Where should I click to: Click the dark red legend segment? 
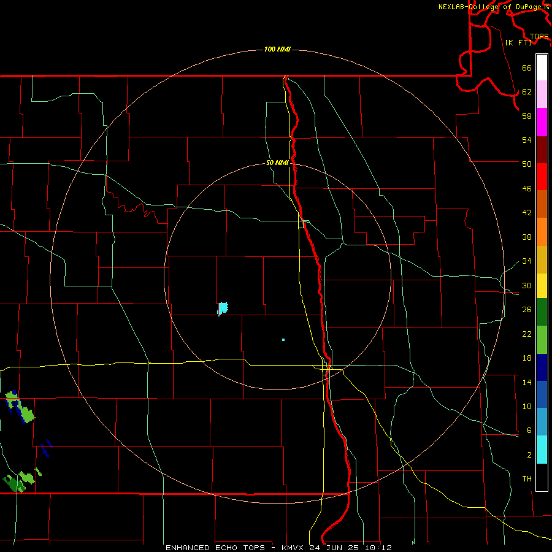pos(542,150)
